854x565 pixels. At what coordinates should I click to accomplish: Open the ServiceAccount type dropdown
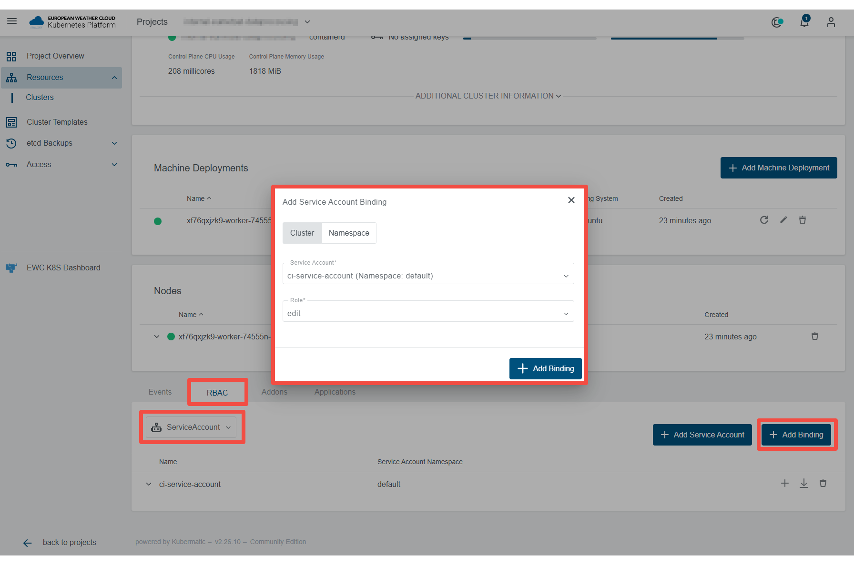[x=191, y=427]
